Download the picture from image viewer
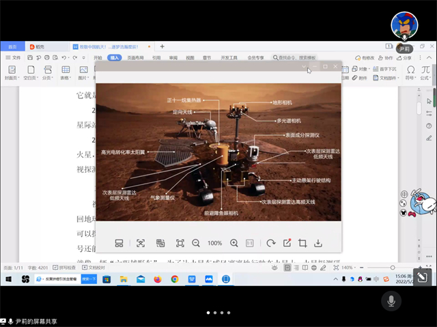 pyautogui.click(x=318, y=243)
